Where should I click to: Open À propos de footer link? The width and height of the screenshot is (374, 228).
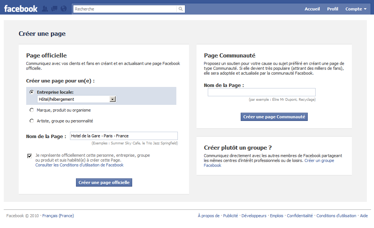coord(209,216)
